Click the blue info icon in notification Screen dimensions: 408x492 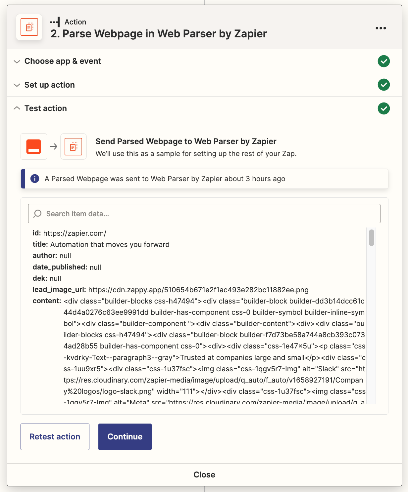tap(35, 179)
